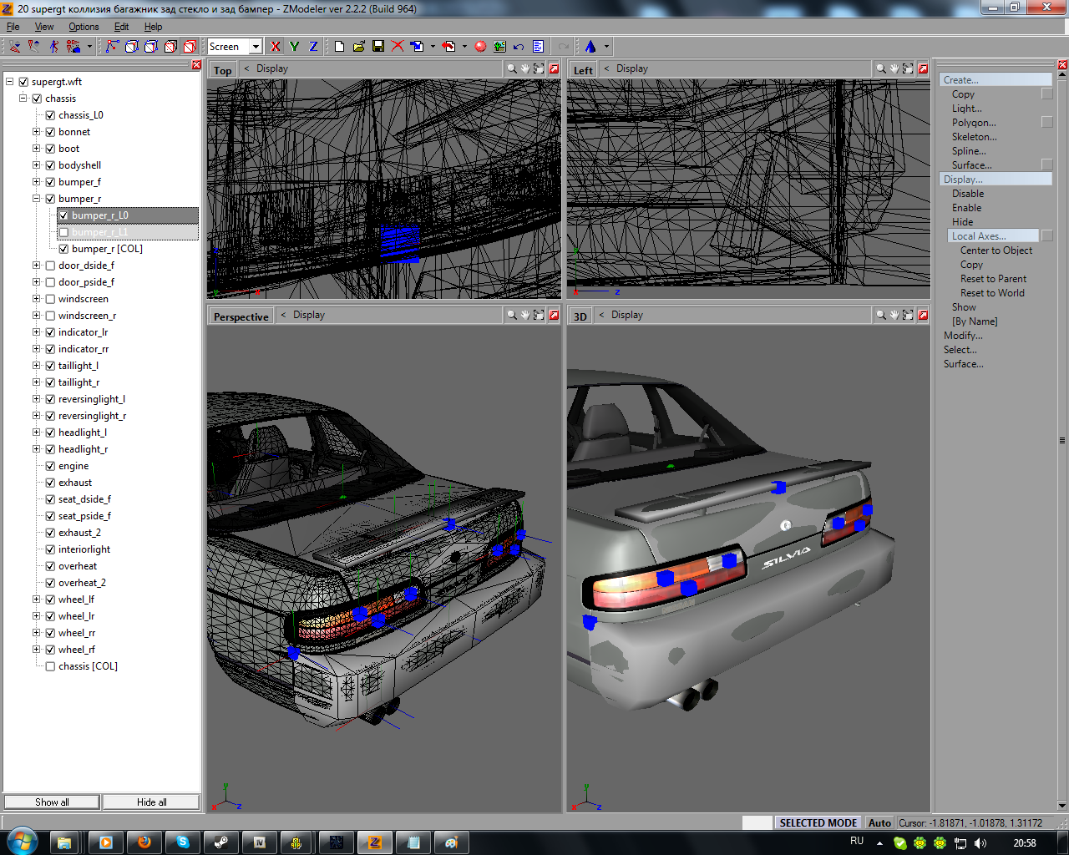Click the zoom magnifier in Top viewport
This screenshot has width=1069, height=855.
[511, 68]
